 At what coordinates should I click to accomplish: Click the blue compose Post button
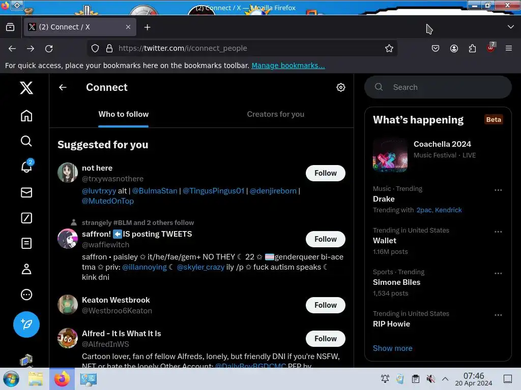(x=26, y=324)
